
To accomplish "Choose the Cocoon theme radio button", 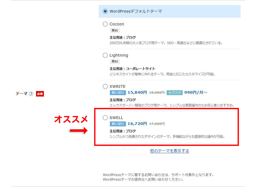I will point(105,24).
